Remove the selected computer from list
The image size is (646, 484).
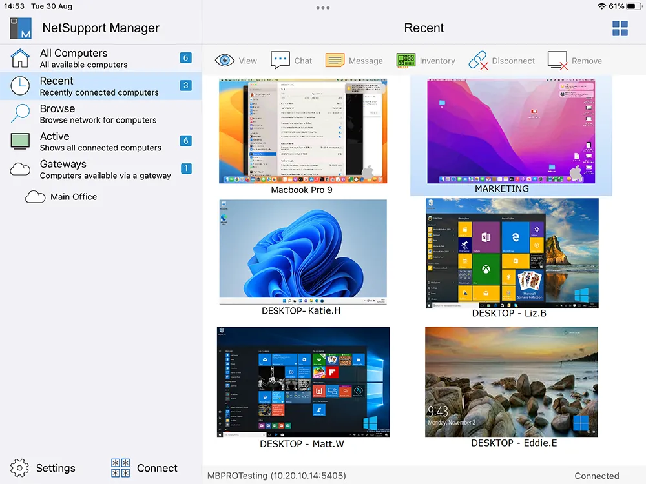[557, 61]
